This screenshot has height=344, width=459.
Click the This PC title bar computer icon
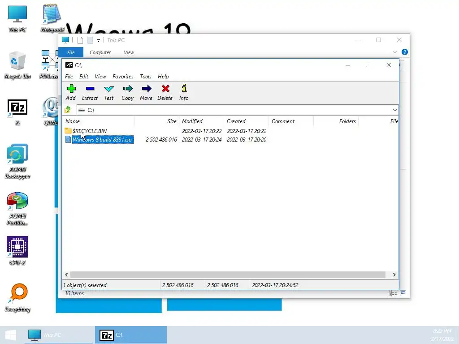click(x=65, y=40)
